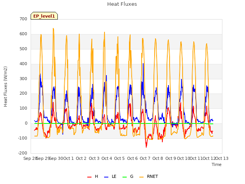Click the Oct 8 x-axis label
Image resolution: width=245 pixels, height=184 pixels.
point(158,158)
